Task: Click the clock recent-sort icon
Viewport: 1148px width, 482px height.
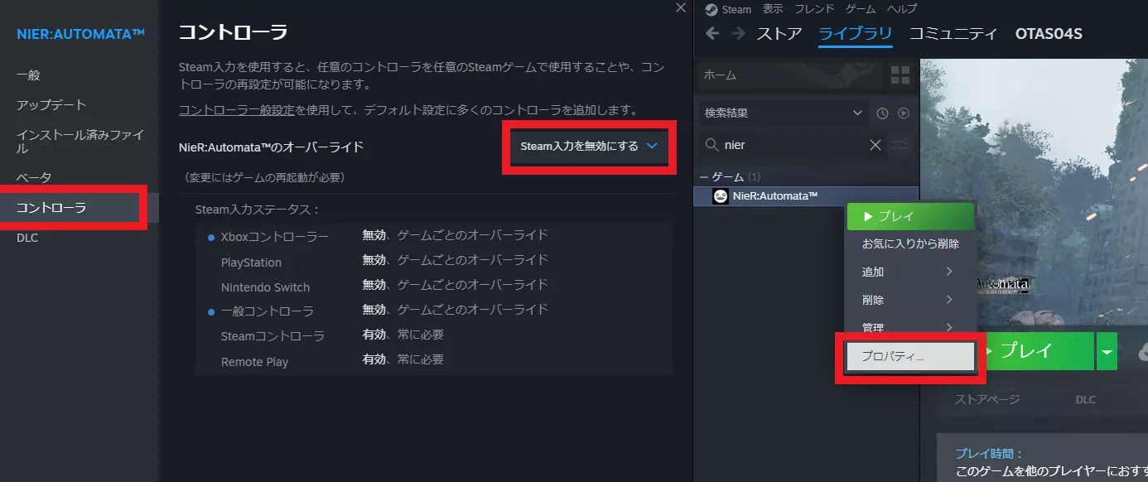Action: point(883,113)
